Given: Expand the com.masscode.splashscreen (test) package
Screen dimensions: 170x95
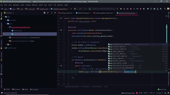Looking at the screenshot, I should [x=8, y=41].
